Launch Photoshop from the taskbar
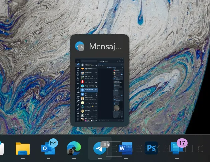The image size is (210, 162). click(151, 148)
